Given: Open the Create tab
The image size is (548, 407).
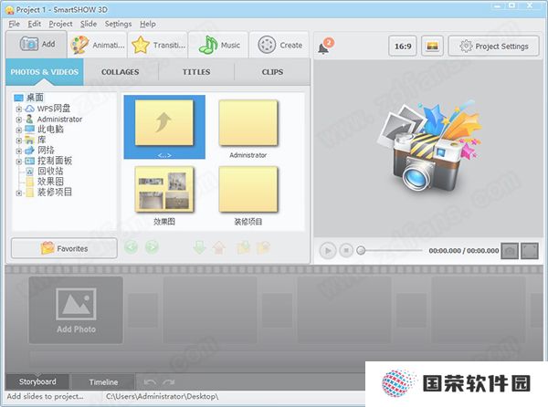Looking at the screenshot, I should (279, 45).
